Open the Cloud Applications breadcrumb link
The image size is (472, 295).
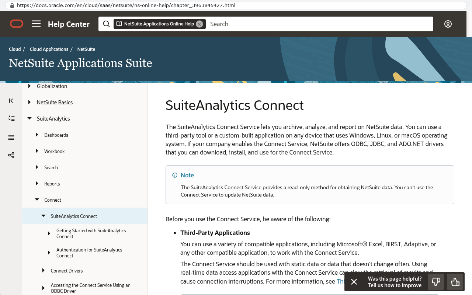(x=49, y=49)
